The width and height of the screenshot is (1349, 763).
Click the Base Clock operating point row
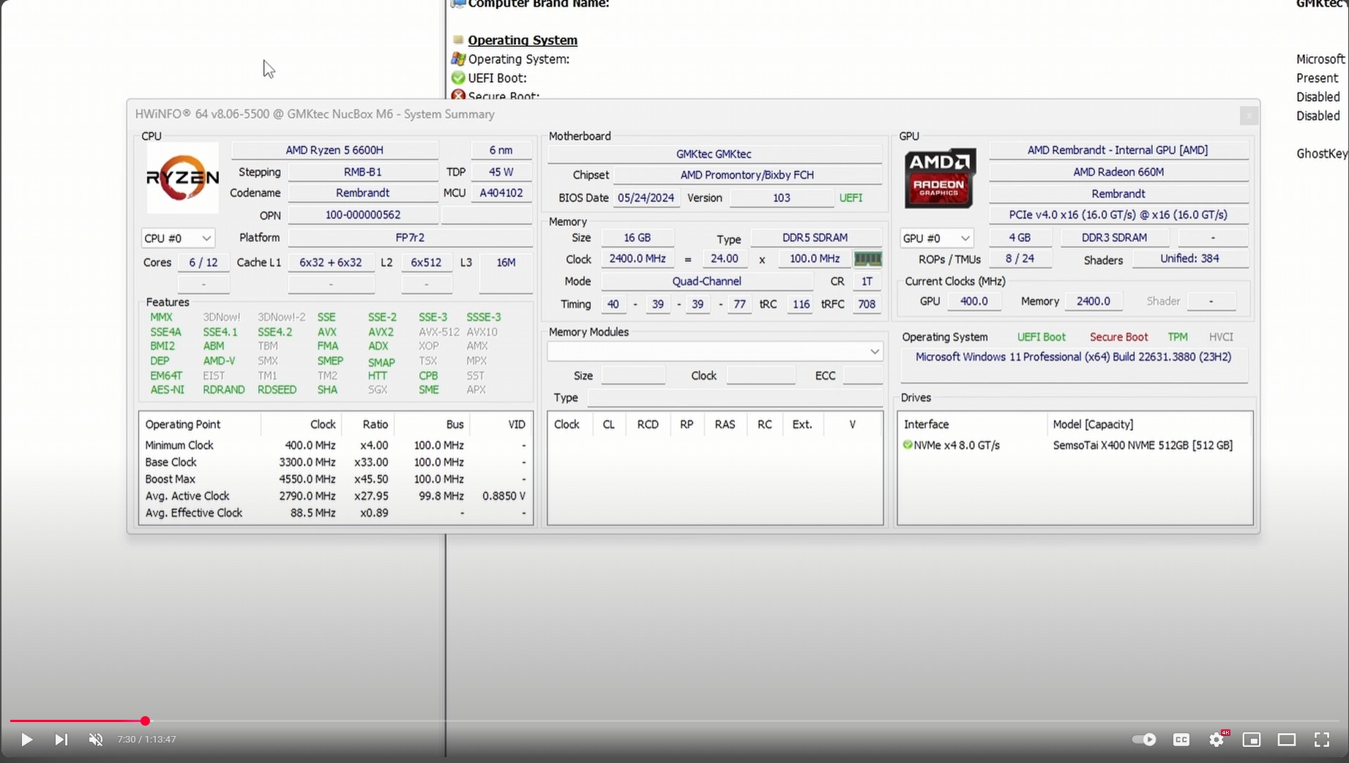click(x=335, y=462)
